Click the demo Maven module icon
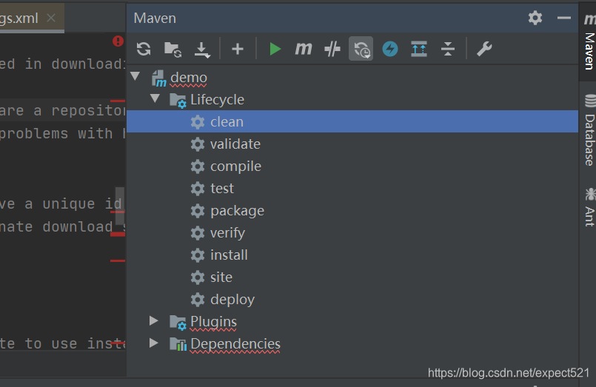 tap(159, 78)
